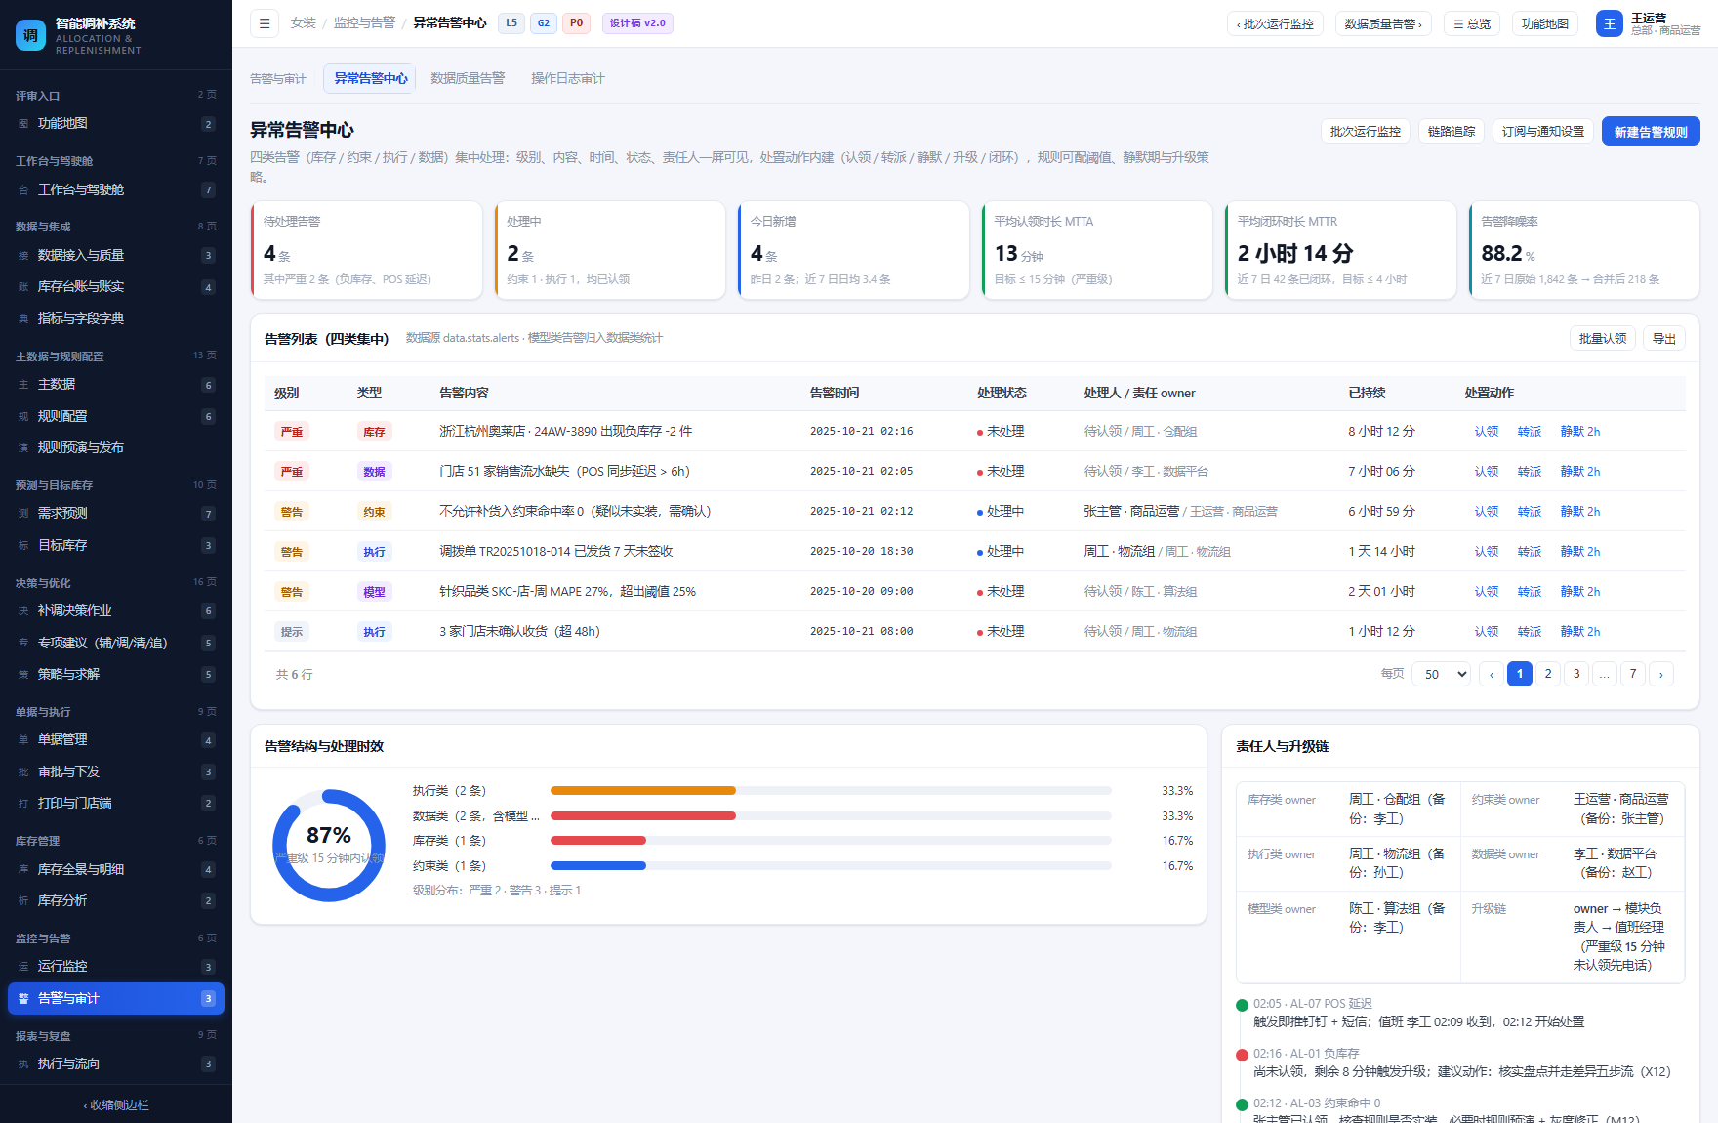This screenshot has height=1123, width=1718.
Task: Click the 待处理告警 summary card
Action: point(367,250)
